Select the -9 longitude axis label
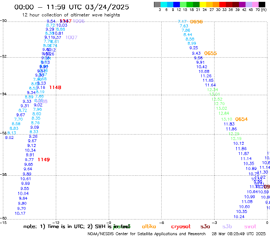The image size is (270, 237). [x=109, y=222]
